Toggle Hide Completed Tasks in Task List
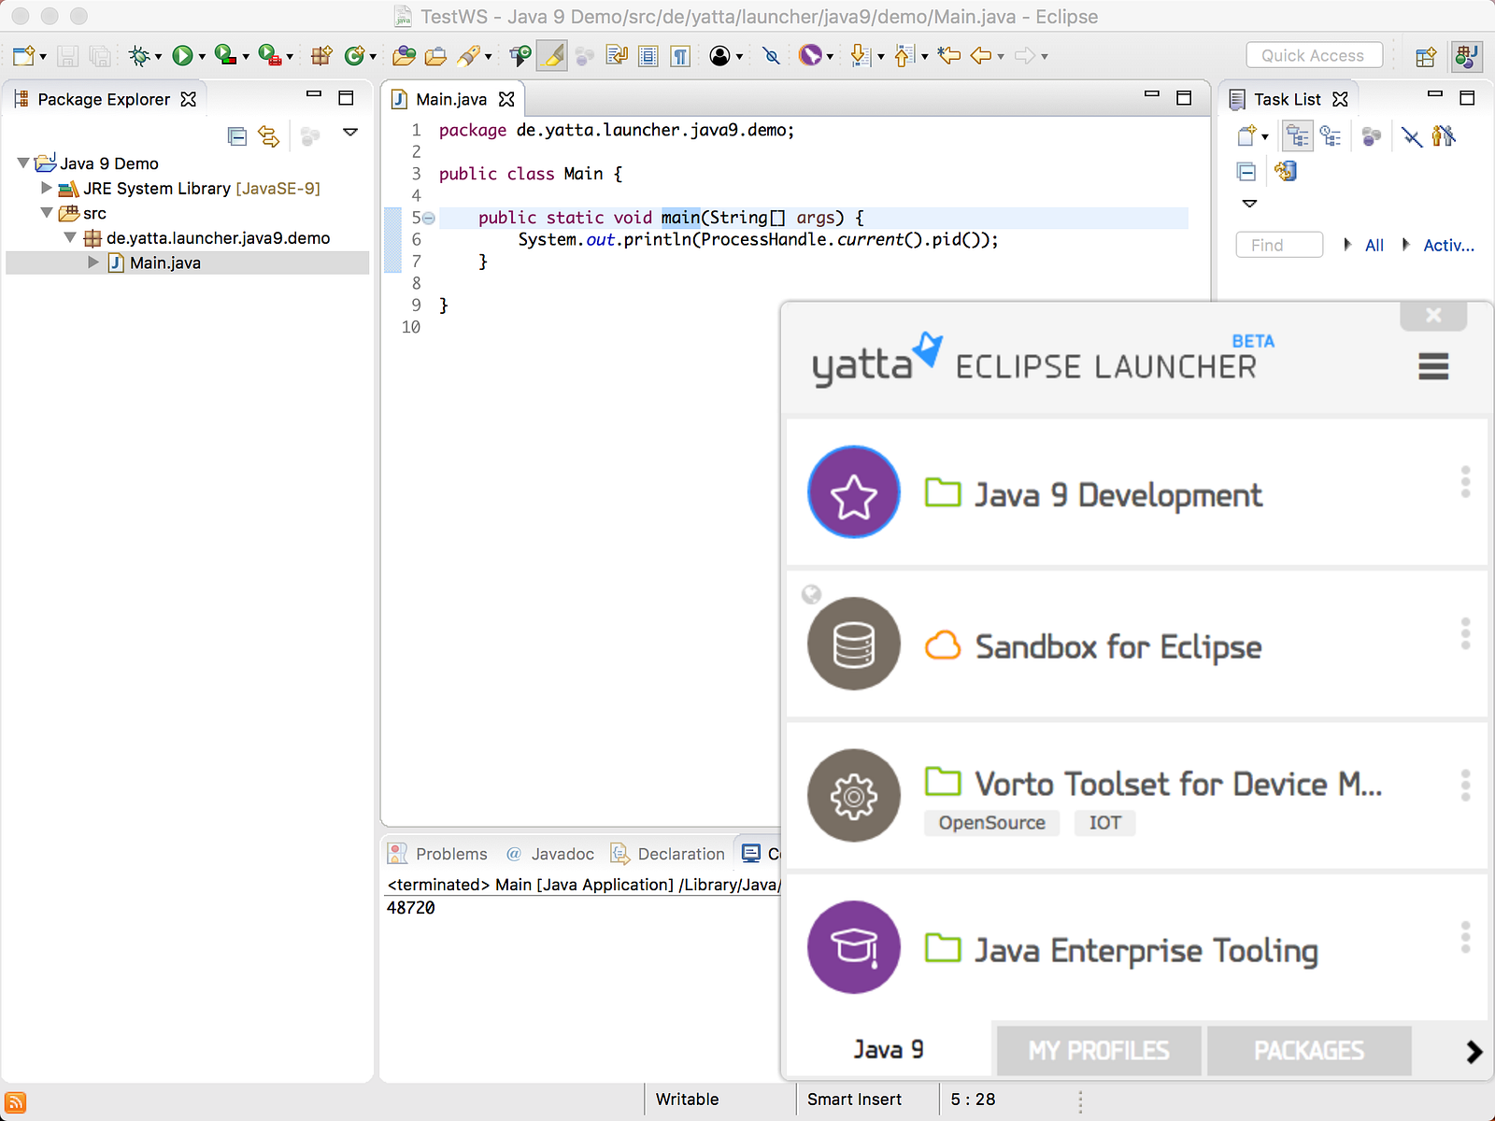 (x=1411, y=137)
